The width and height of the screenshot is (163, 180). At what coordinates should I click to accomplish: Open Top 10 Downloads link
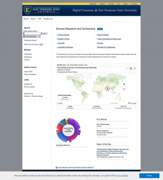pyautogui.click(x=103, y=124)
